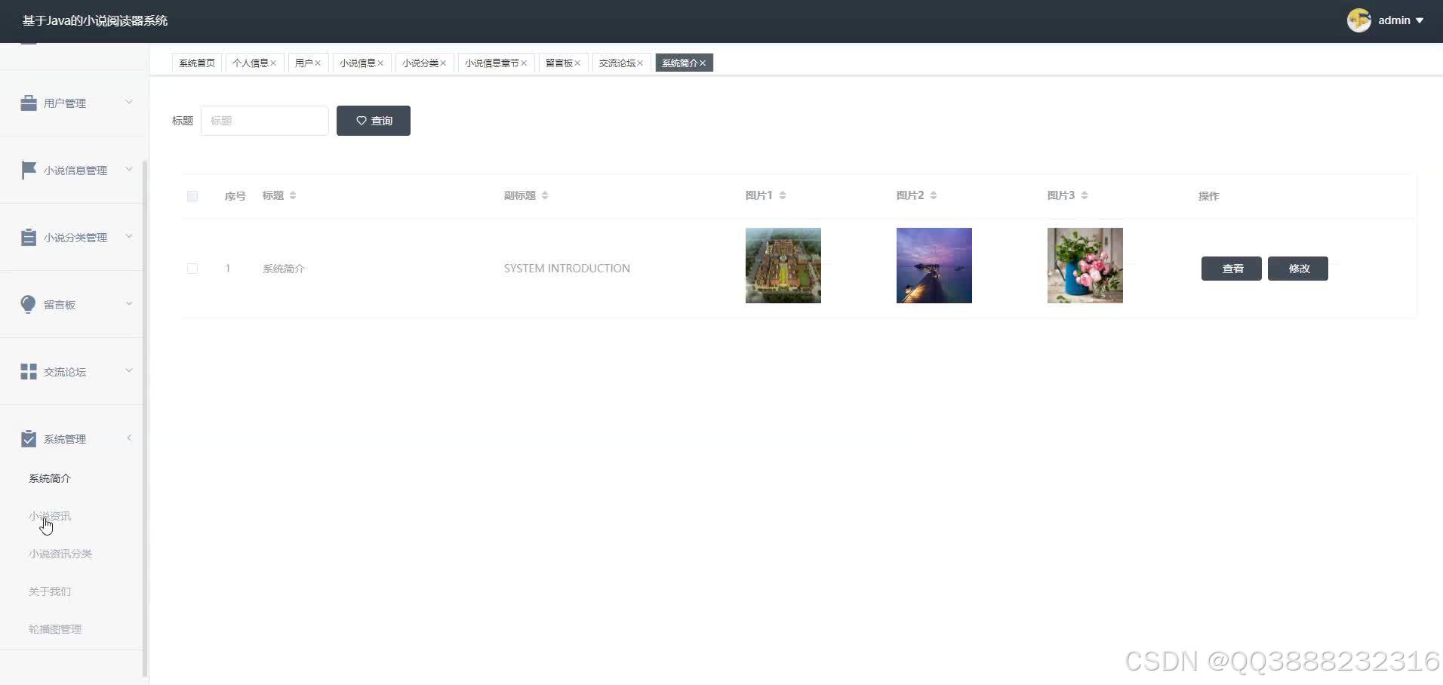This screenshot has height=685, width=1443.
Task: Click the 基于Java的小说阅读器系统 header title
Action: 95,21
